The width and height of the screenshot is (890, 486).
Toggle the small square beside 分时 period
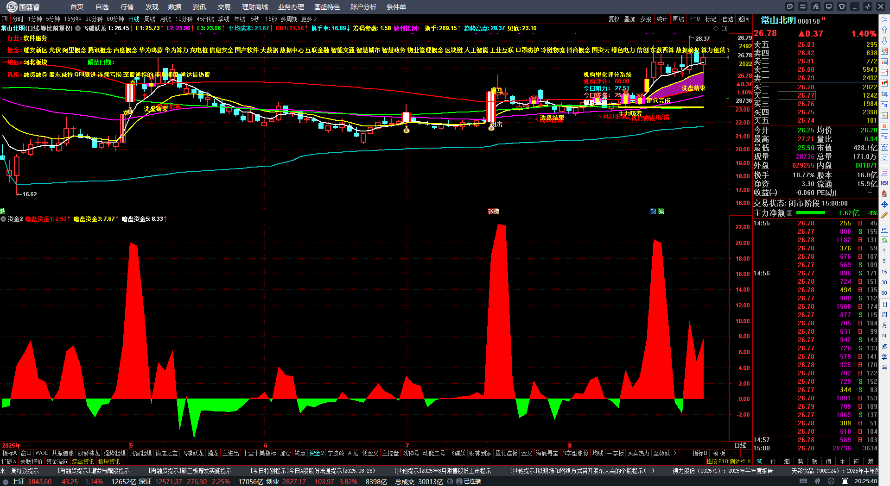[x=5, y=19]
